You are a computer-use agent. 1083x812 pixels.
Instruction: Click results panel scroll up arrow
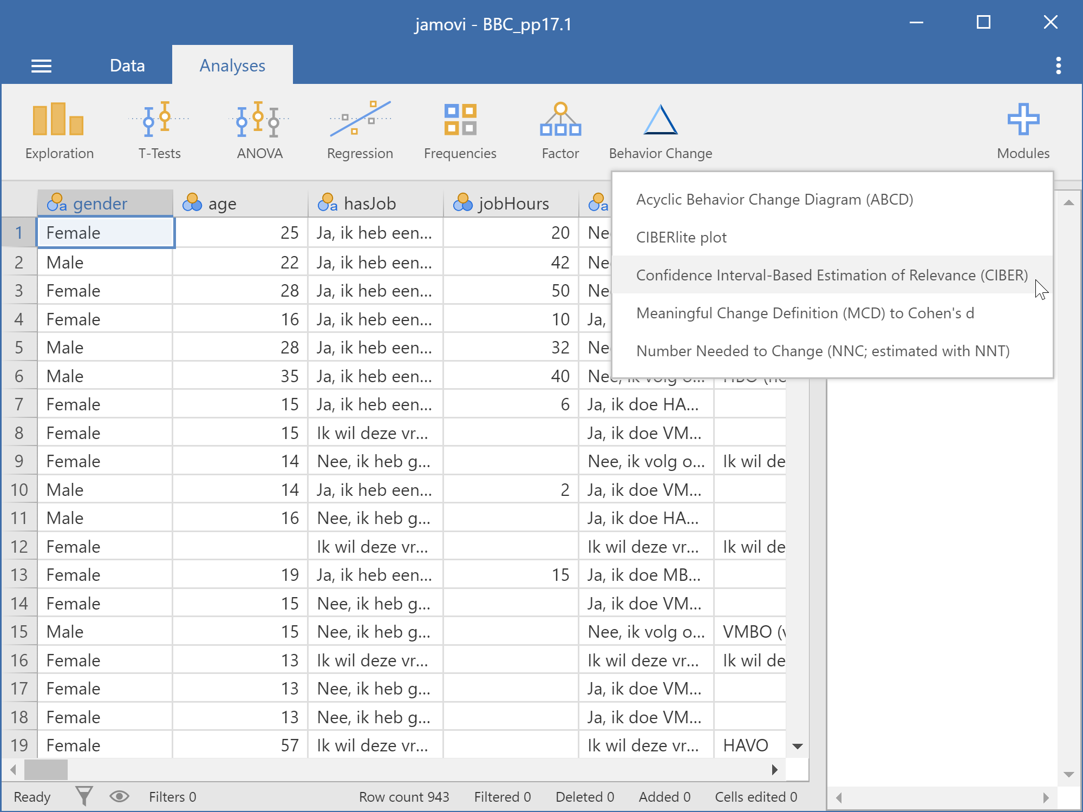coord(1068,202)
